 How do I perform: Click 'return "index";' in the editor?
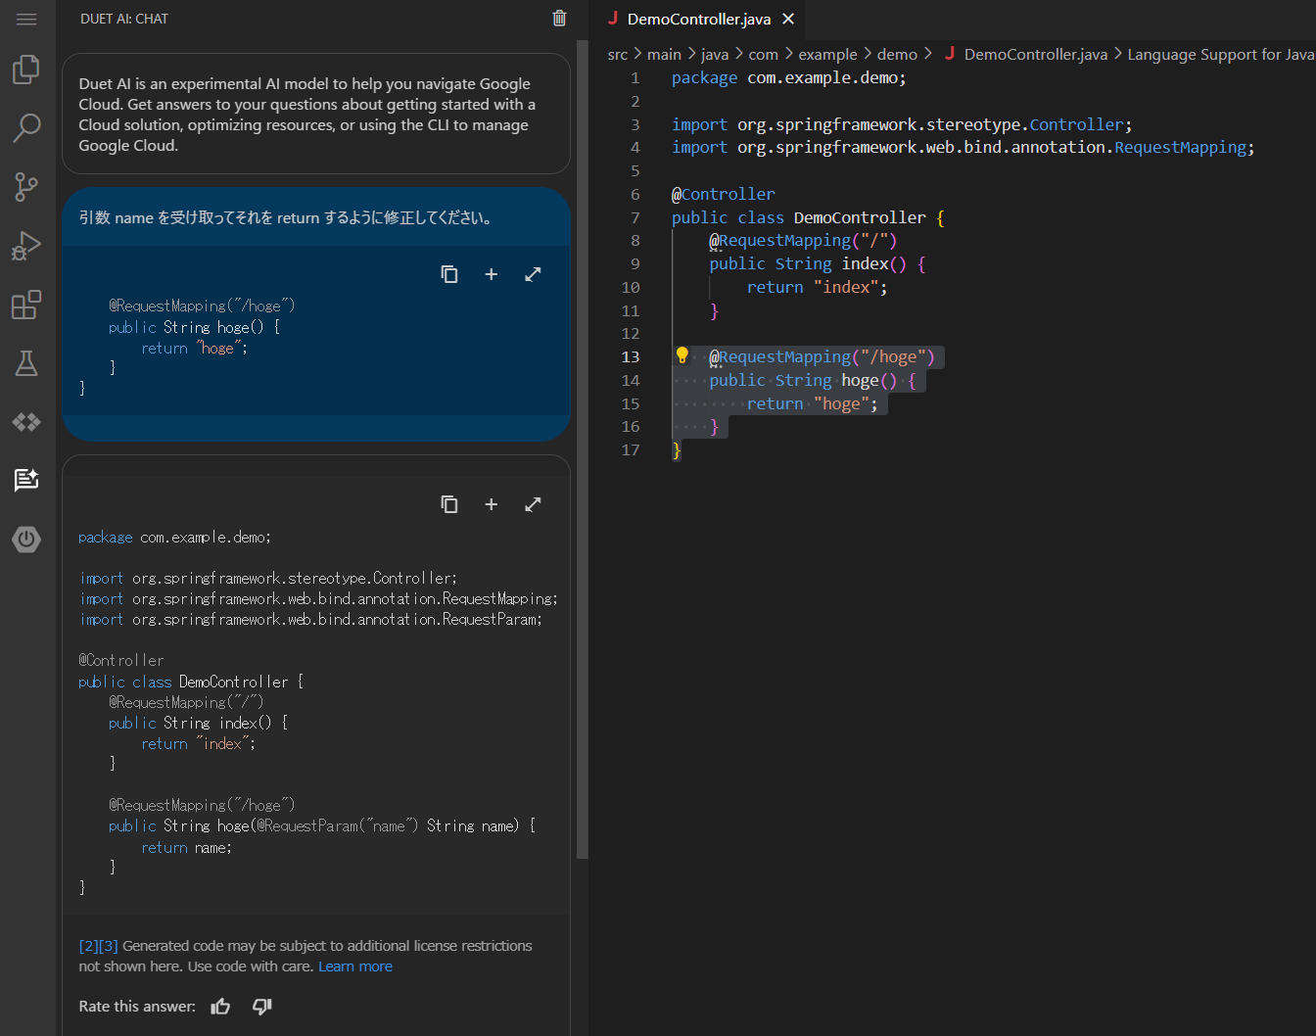click(x=817, y=287)
